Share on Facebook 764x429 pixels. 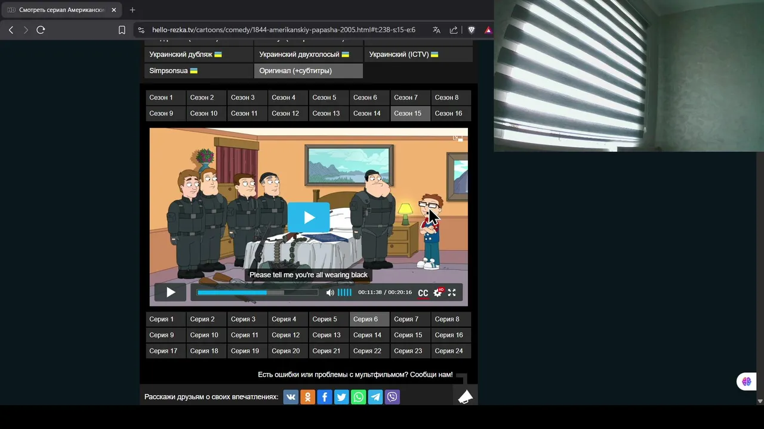[x=325, y=397]
